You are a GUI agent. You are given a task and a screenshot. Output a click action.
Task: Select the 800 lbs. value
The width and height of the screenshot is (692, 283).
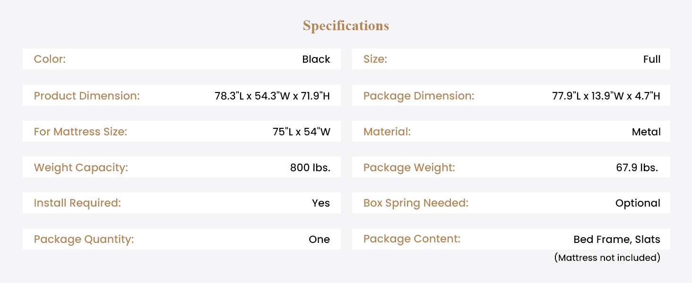tap(310, 167)
